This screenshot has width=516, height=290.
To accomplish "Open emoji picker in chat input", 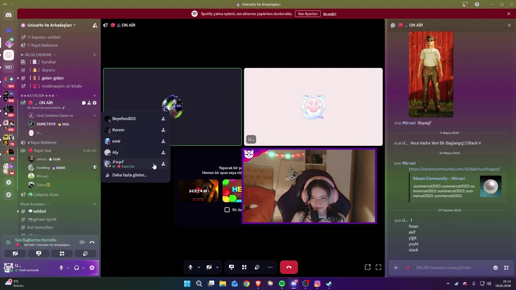I will click(495, 268).
